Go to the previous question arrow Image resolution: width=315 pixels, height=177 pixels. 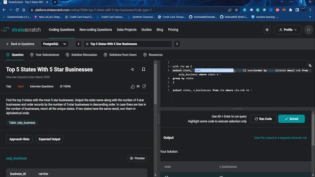(79, 44)
